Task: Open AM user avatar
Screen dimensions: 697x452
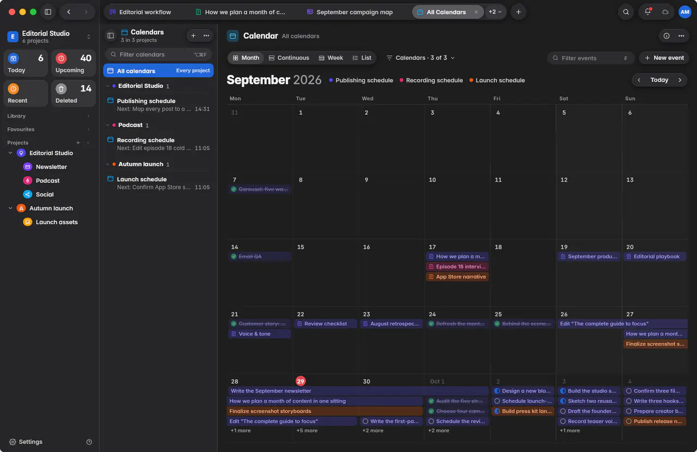Action: click(x=684, y=12)
